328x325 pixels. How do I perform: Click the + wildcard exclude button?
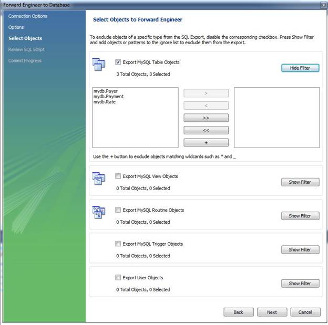206,143
